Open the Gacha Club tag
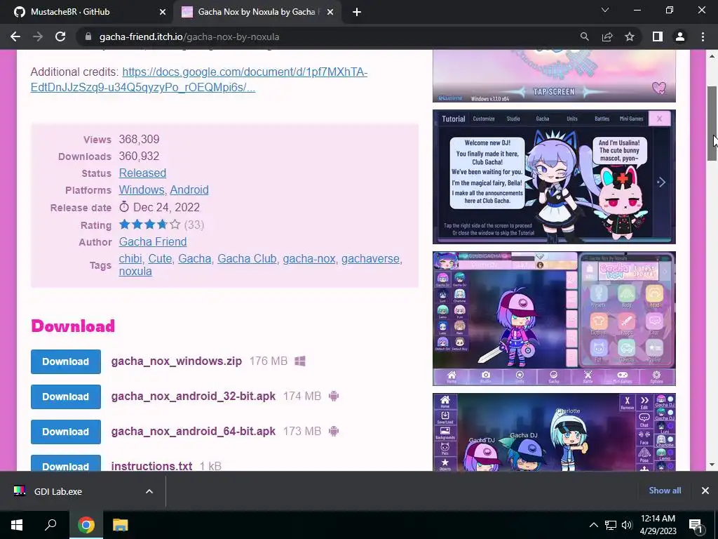 [247, 258]
